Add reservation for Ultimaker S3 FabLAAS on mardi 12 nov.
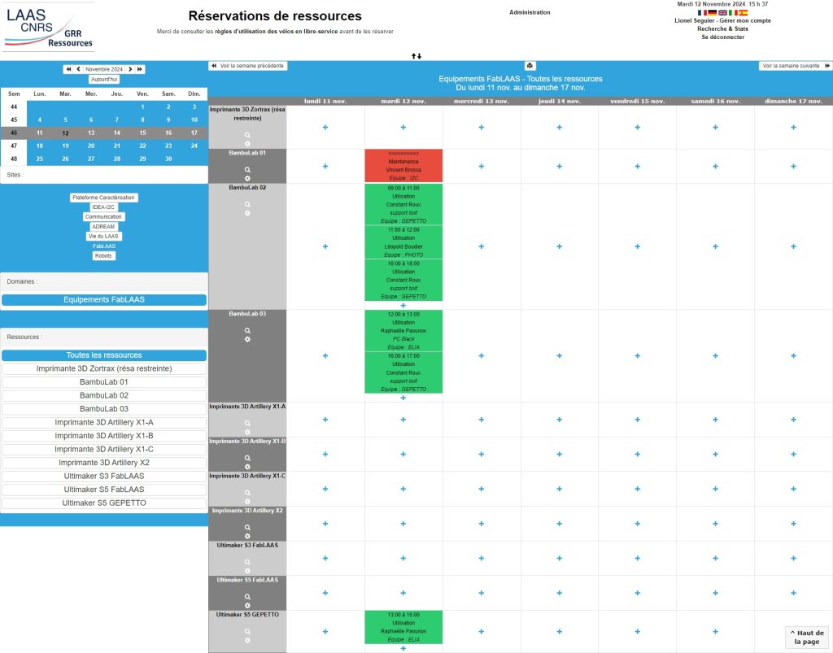Image resolution: width=833 pixels, height=653 pixels. click(x=403, y=559)
